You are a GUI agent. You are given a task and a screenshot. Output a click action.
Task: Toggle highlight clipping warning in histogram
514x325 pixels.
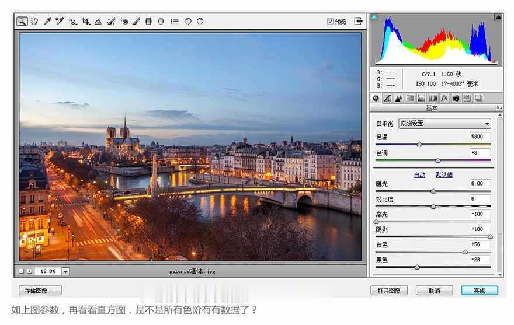click(x=496, y=17)
